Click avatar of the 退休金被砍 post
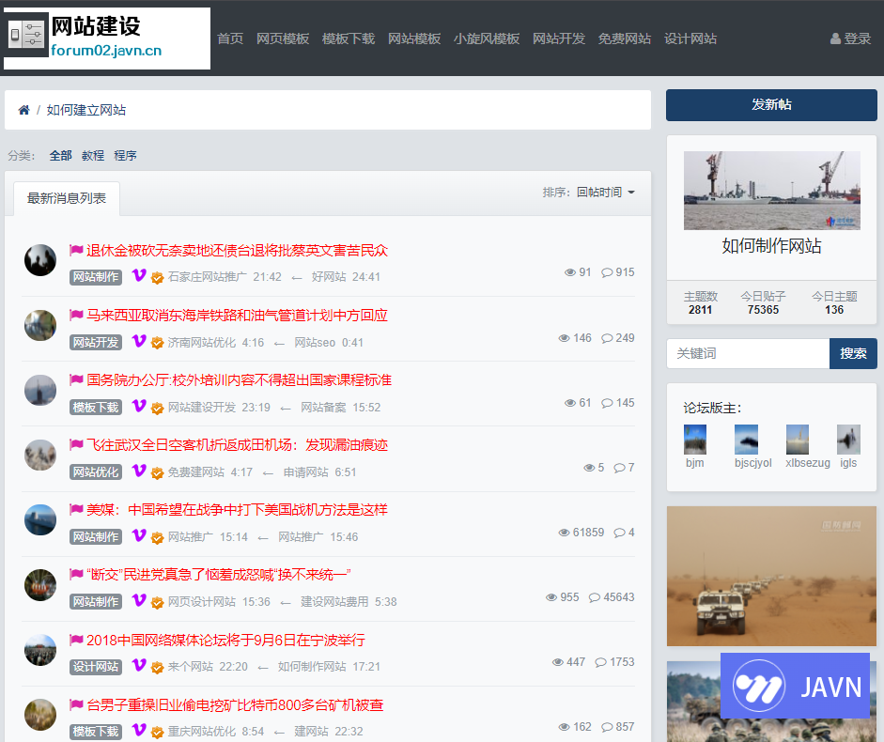This screenshot has width=884, height=742. click(40, 260)
